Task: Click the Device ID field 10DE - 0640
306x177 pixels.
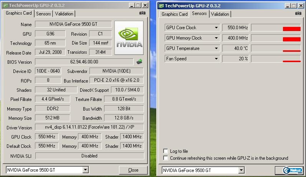Action: pos(48,71)
